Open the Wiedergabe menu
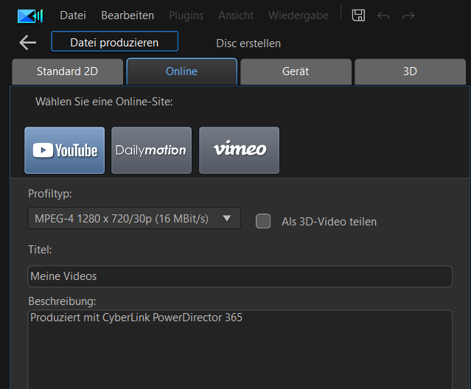The image size is (471, 389). (x=299, y=15)
